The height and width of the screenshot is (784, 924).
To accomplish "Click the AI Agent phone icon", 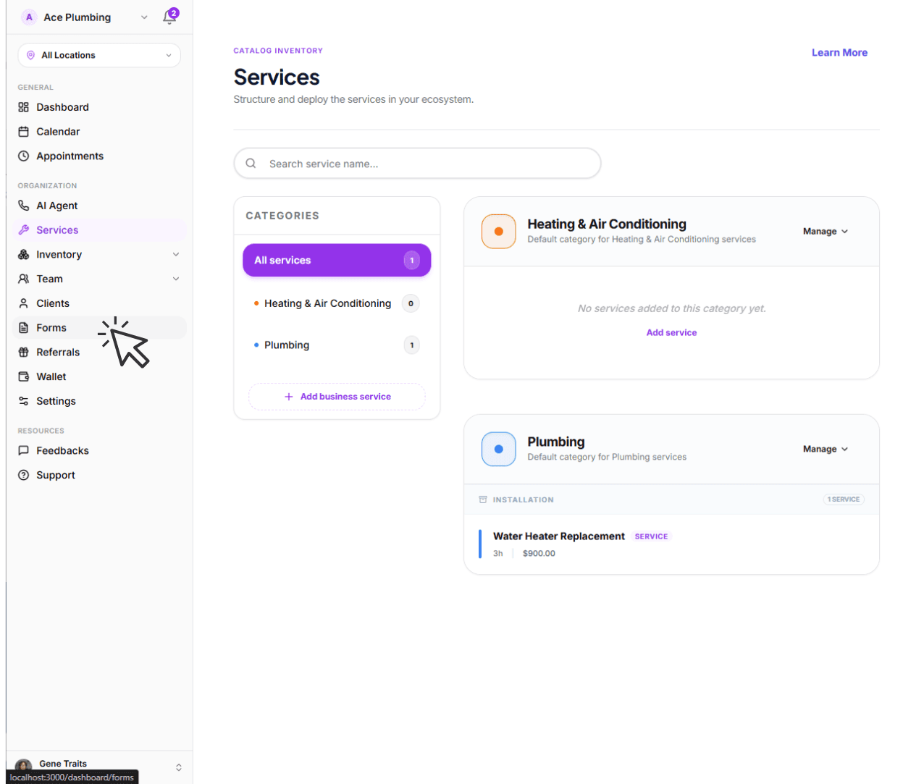I will 23,206.
